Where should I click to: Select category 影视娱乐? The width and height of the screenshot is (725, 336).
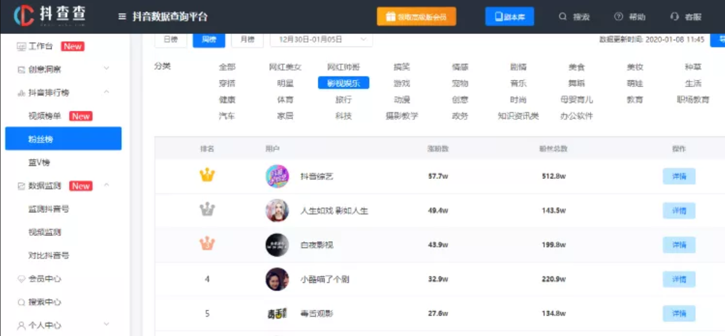pos(344,83)
